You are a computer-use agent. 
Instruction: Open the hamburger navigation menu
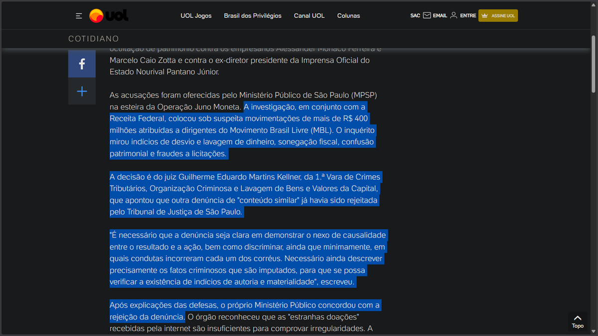click(x=79, y=15)
